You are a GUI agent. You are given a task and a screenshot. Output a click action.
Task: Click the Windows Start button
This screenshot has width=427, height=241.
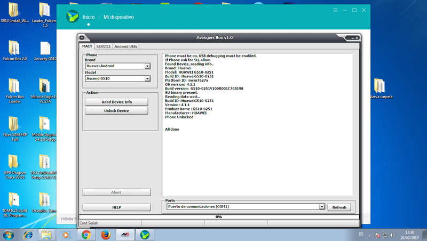point(8,235)
